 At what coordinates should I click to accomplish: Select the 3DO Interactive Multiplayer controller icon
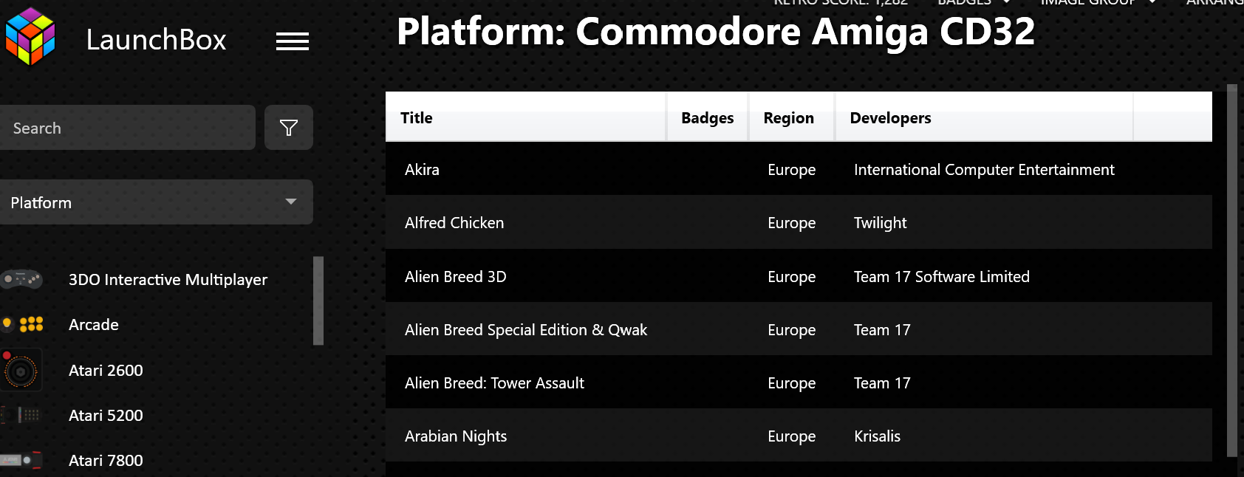tap(21, 279)
